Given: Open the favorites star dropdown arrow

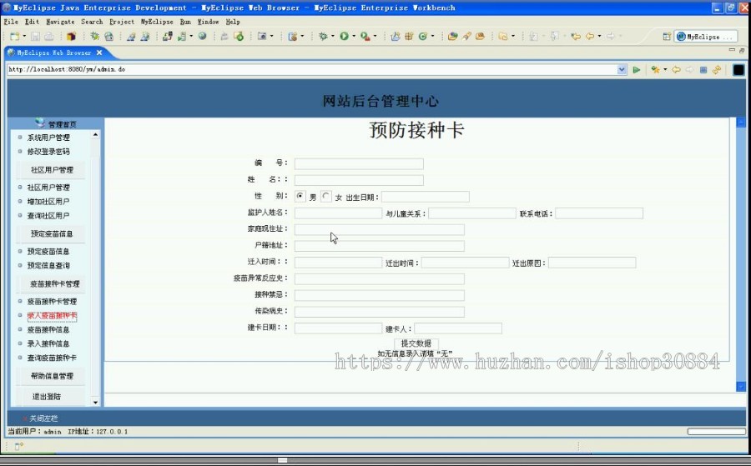Looking at the screenshot, I should (x=665, y=70).
